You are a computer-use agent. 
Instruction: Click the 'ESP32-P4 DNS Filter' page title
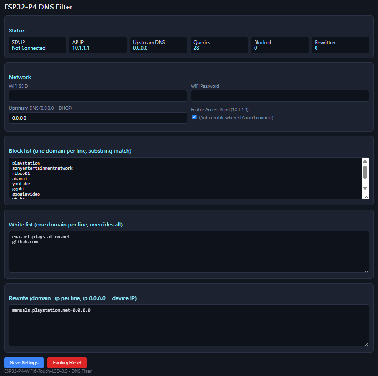[x=39, y=7]
